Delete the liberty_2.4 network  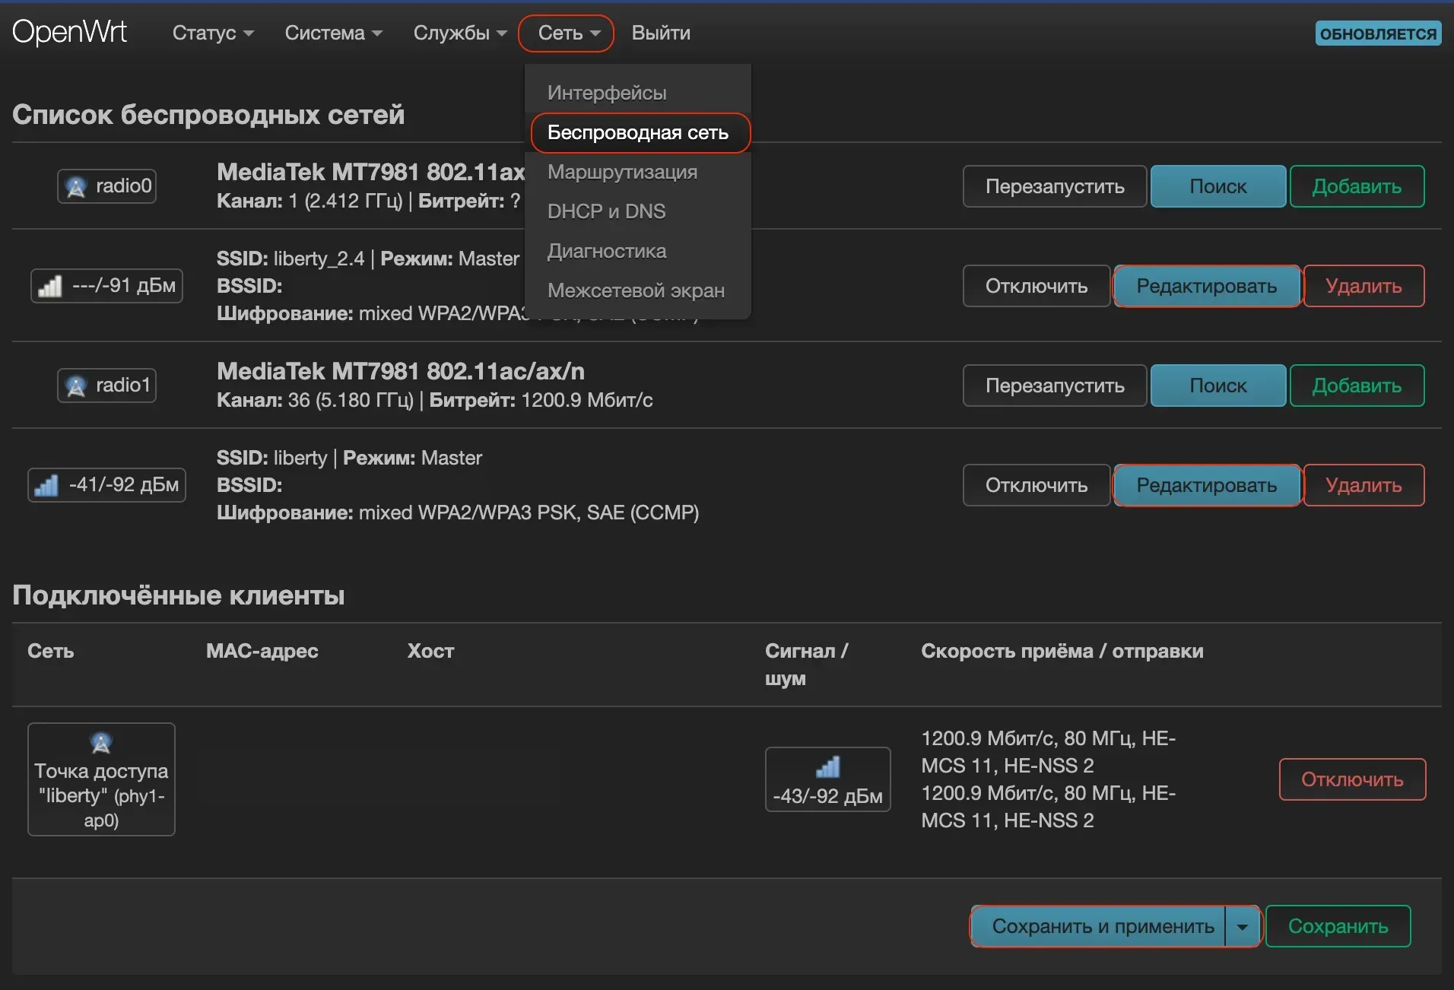[x=1364, y=286]
